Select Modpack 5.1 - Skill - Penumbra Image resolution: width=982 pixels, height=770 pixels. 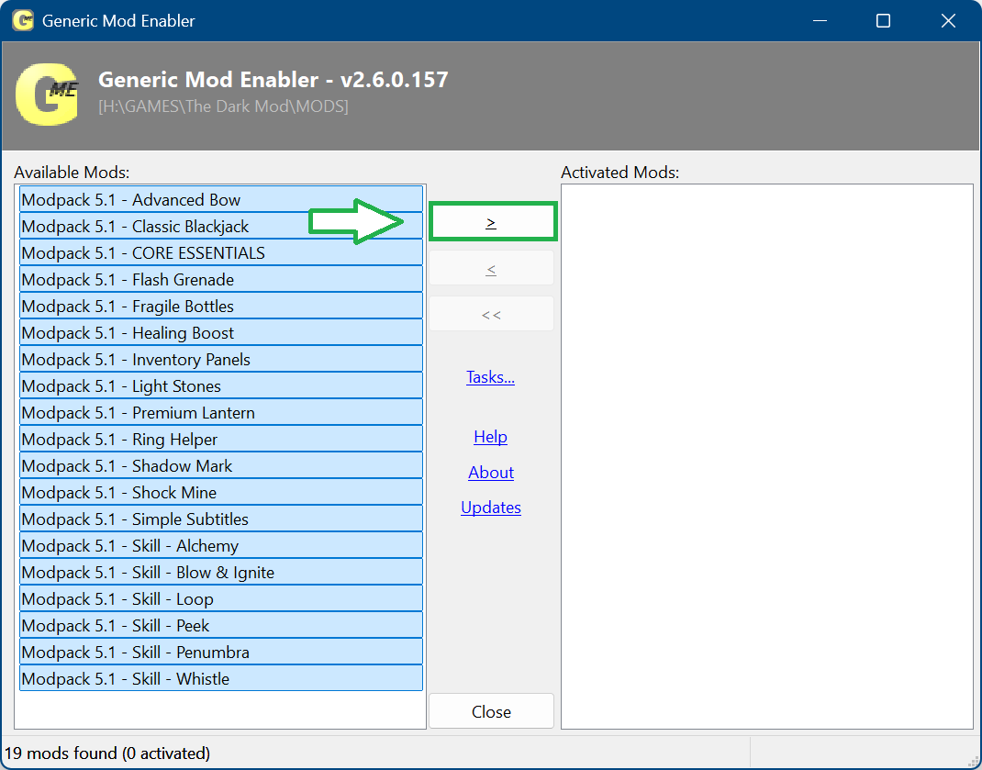point(221,653)
